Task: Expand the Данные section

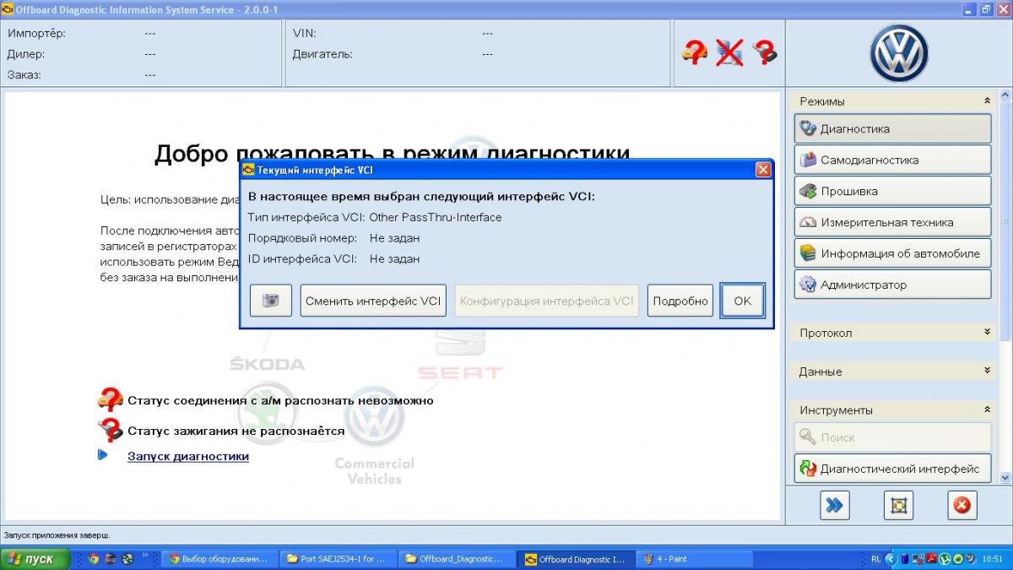Action: pyautogui.click(x=987, y=371)
